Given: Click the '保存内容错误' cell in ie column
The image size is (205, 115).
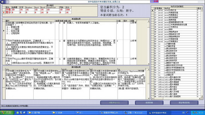Looking at the screenshot, I should 132,93.
